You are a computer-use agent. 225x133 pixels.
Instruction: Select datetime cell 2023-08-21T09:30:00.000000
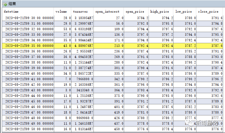point(28,18)
